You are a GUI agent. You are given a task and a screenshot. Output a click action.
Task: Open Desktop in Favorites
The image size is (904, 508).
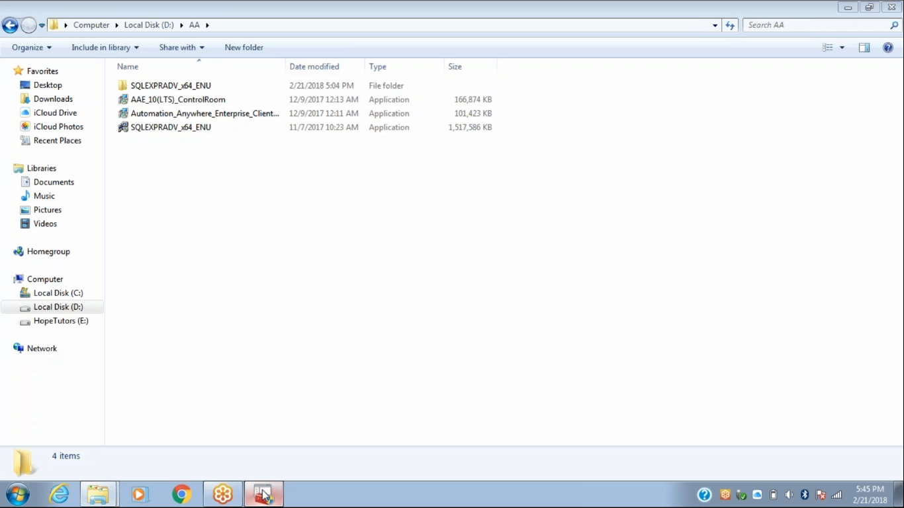pos(48,85)
